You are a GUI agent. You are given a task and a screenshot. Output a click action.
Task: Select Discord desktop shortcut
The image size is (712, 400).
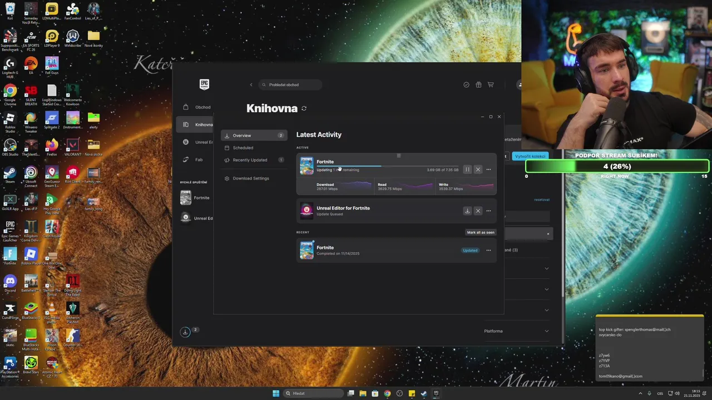(10, 284)
